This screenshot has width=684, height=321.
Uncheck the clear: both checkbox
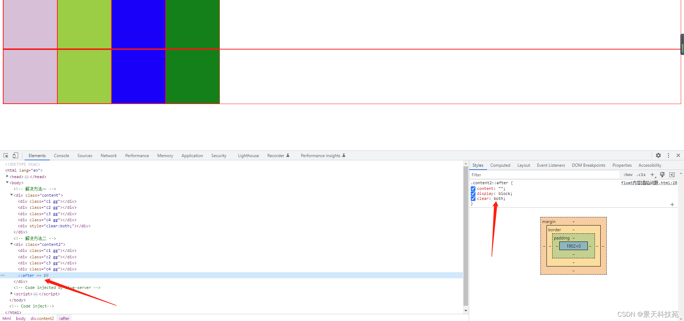(473, 199)
